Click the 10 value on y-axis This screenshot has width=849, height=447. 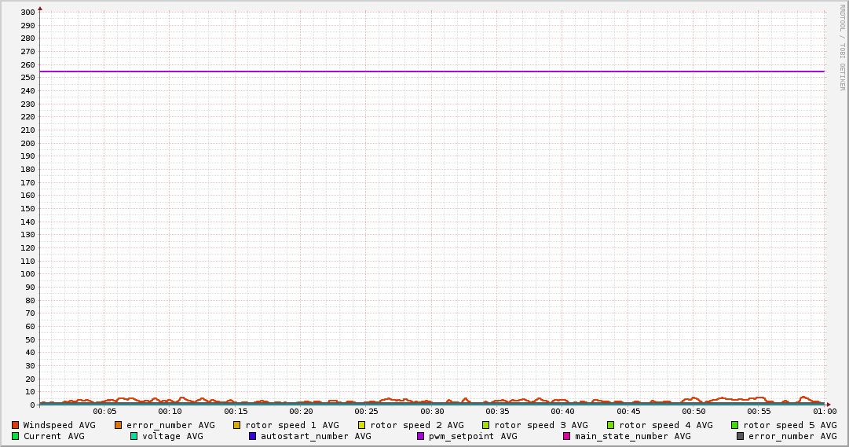[31, 392]
